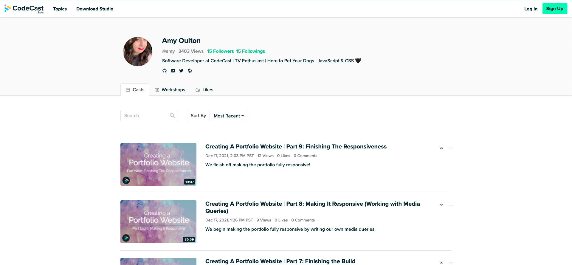Click '0 Comments' on Part 9 cast
This screenshot has width=572, height=265.
point(306,156)
